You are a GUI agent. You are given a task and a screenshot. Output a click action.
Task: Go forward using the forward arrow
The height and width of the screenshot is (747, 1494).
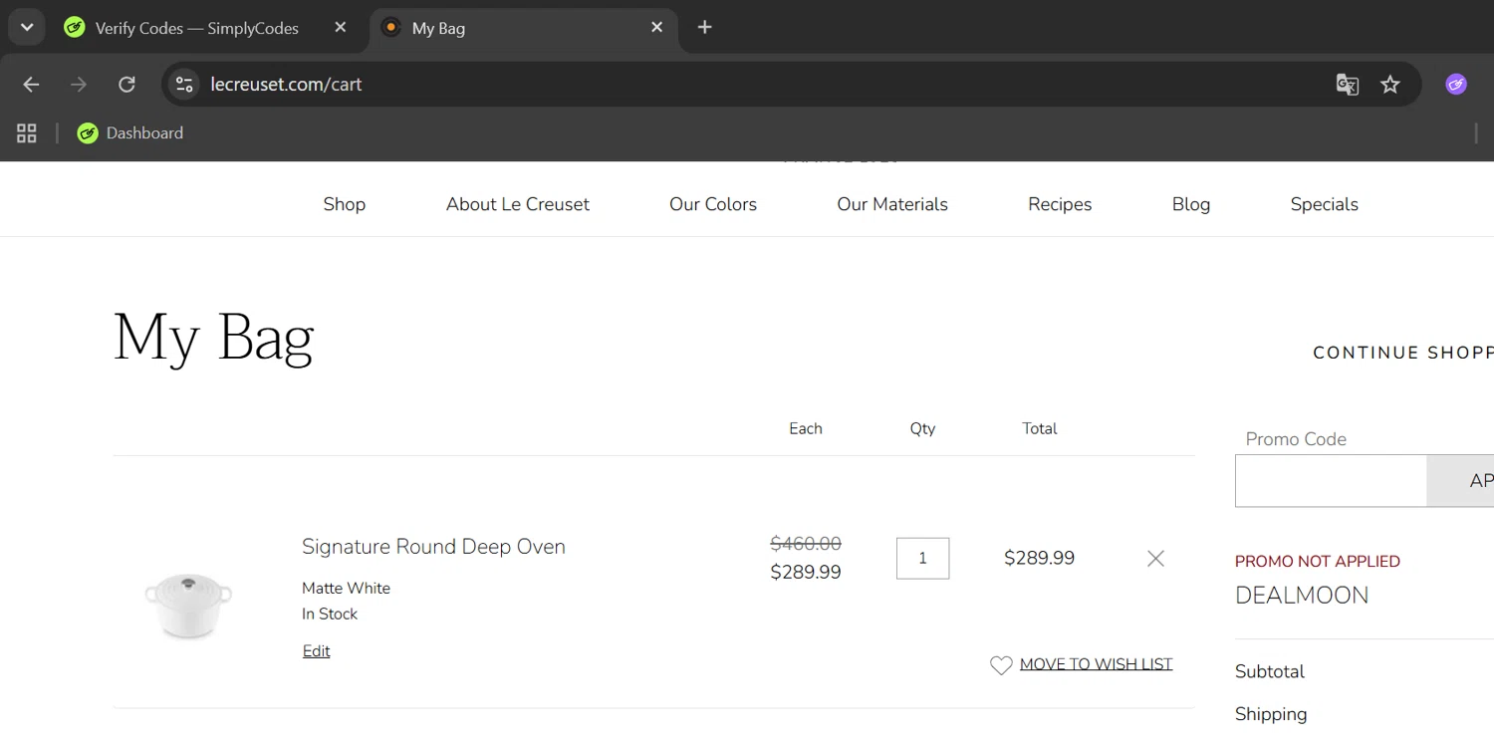click(79, 85)
